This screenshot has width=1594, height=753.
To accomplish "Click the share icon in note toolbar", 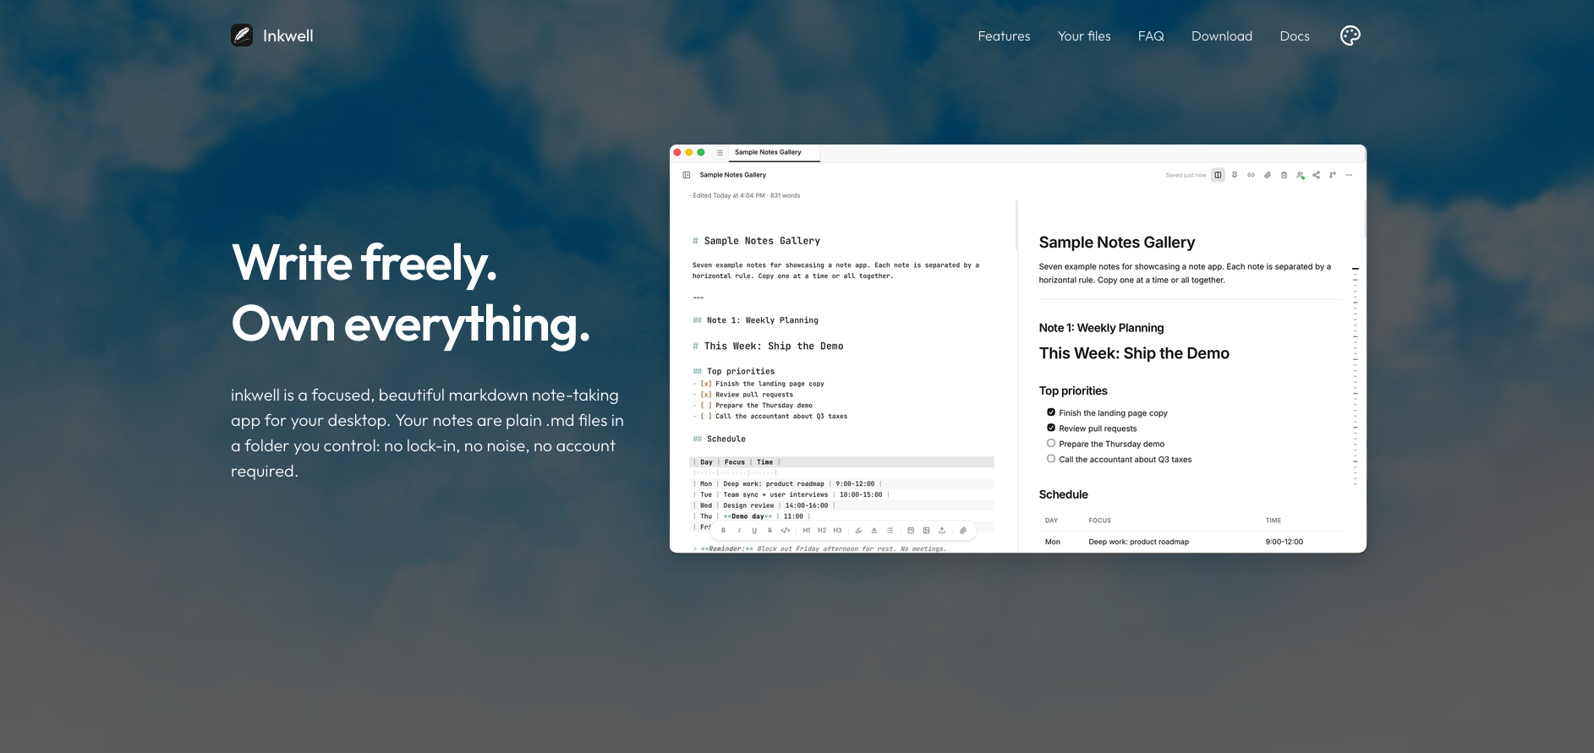I will (1317, 175).
